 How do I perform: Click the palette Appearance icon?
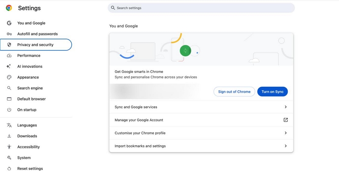point(9,77)
